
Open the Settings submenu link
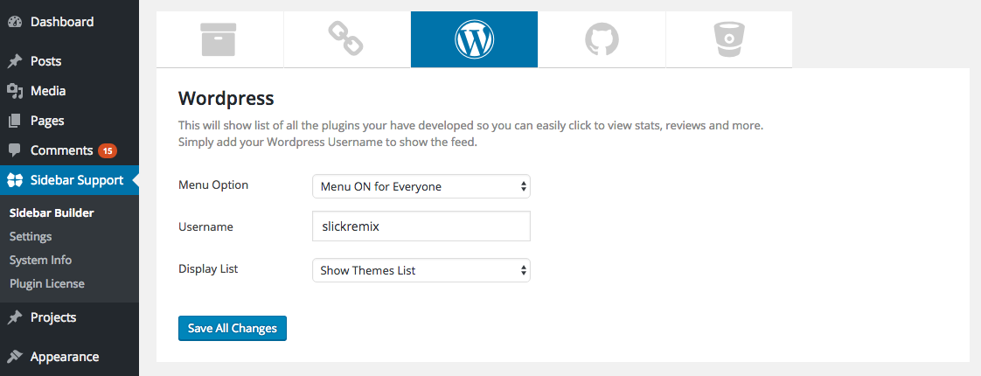[31, 236]
